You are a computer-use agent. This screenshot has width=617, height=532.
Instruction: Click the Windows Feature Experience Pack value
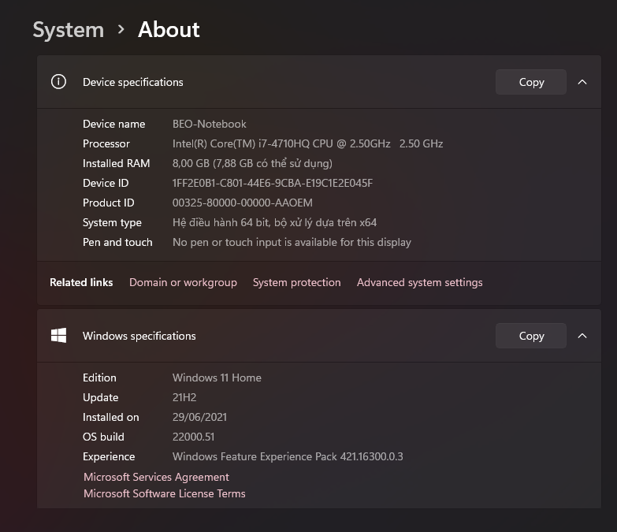click(288, 456)
